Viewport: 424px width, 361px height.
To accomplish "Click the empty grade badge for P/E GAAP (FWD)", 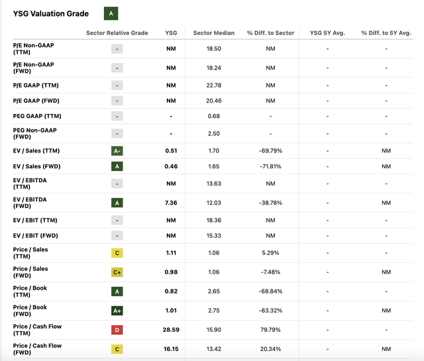I will (117, 101).
